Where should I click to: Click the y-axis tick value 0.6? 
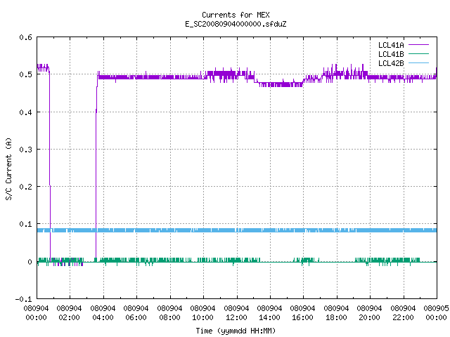[x=25, y=37]
